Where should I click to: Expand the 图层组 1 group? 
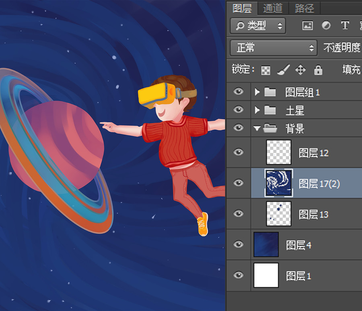tap(257, 92)
